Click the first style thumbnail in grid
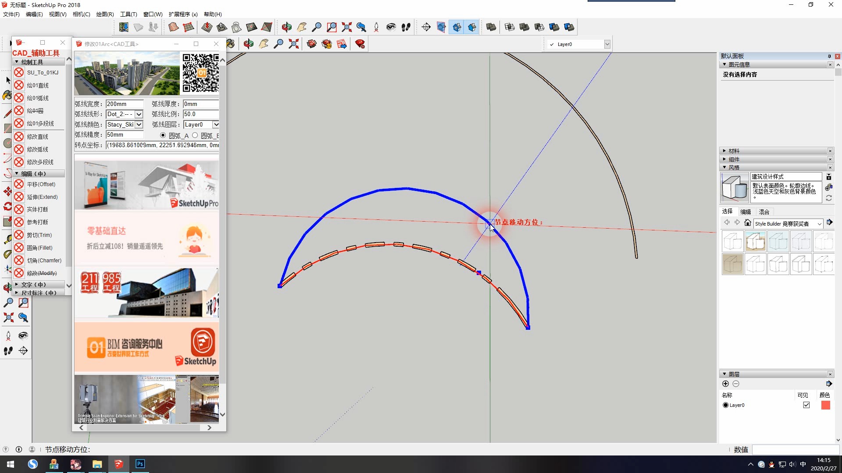The height and width of the screenshot is (473, 842). coord(733,242)
